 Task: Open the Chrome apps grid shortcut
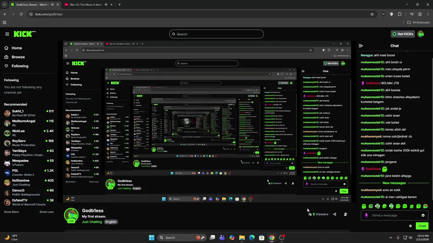click(x=4, y=23)
